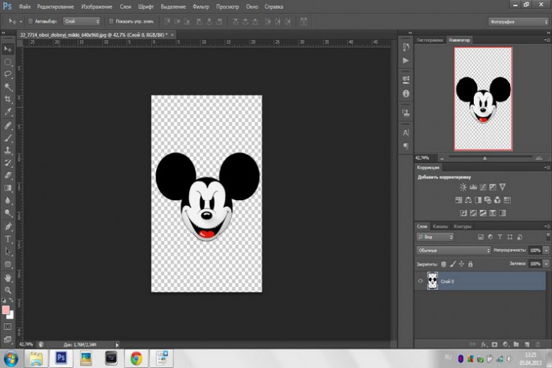
Task: Hide Слой 0 using the eye icon
Action: click(420, 281)
